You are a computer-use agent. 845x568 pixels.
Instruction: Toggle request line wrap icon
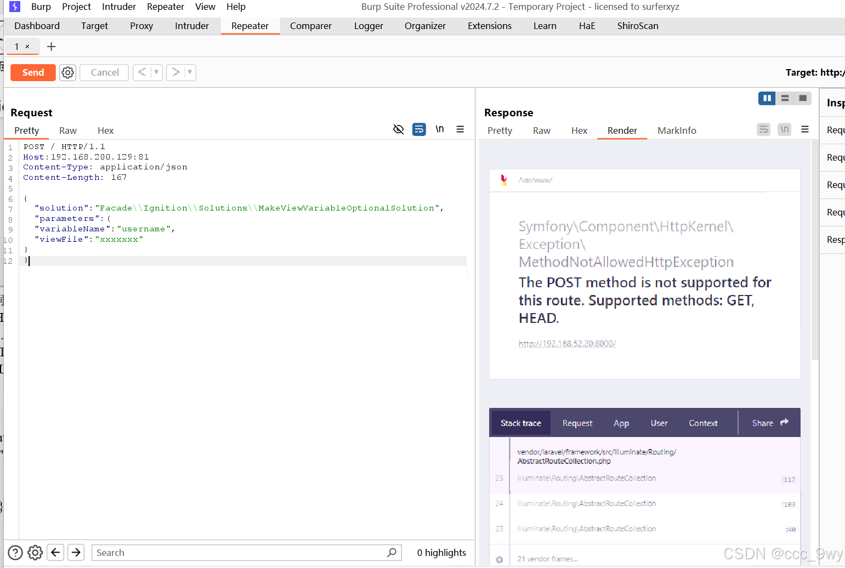(x=419, y=129)
